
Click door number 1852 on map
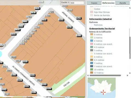(x=49, y=88)
